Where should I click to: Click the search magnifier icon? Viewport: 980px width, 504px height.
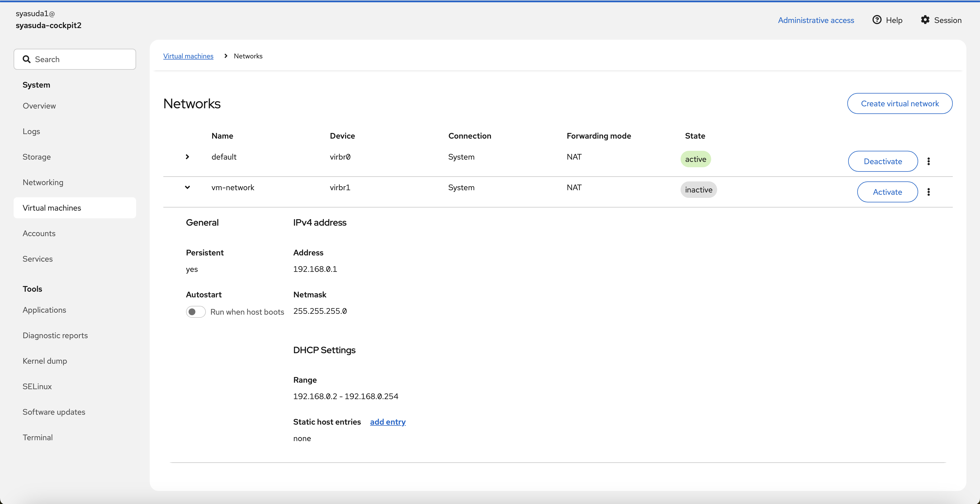pos(26,59)
